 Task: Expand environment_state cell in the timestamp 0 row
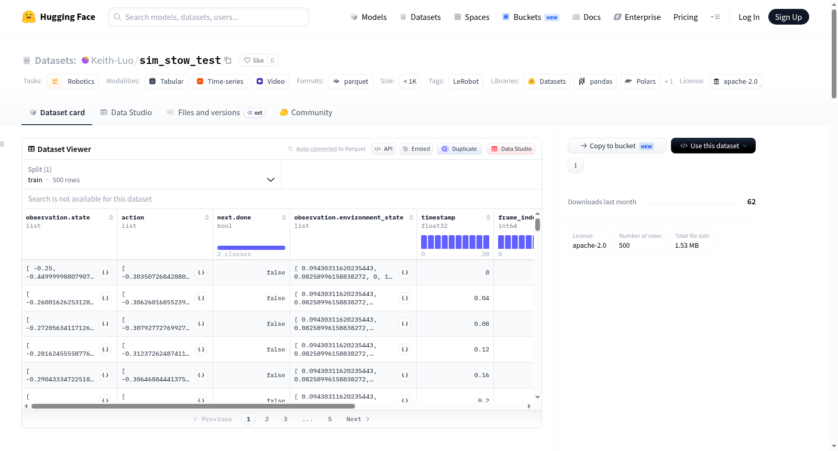click(405, 272)
